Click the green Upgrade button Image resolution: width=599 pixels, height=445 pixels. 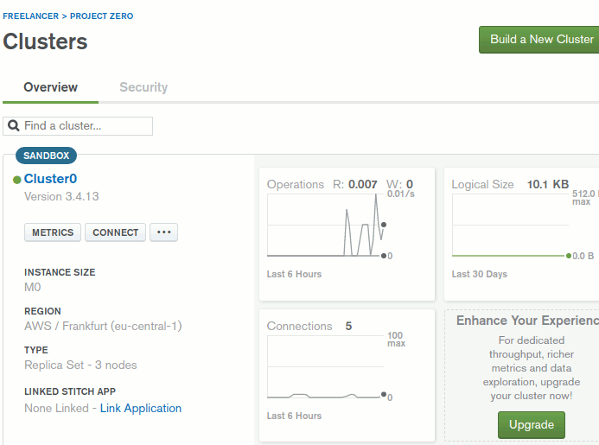(x=531, y=425)
